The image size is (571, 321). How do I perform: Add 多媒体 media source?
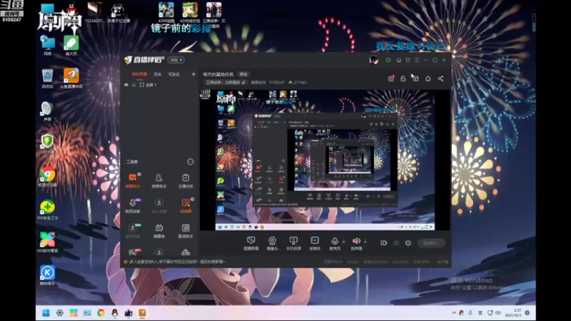(x=315, y=243)
